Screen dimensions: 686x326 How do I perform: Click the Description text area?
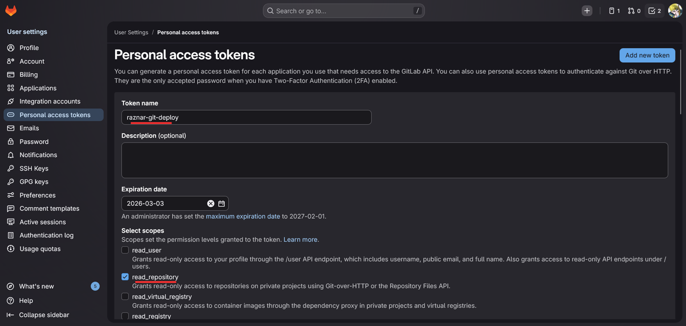[394, 160]
